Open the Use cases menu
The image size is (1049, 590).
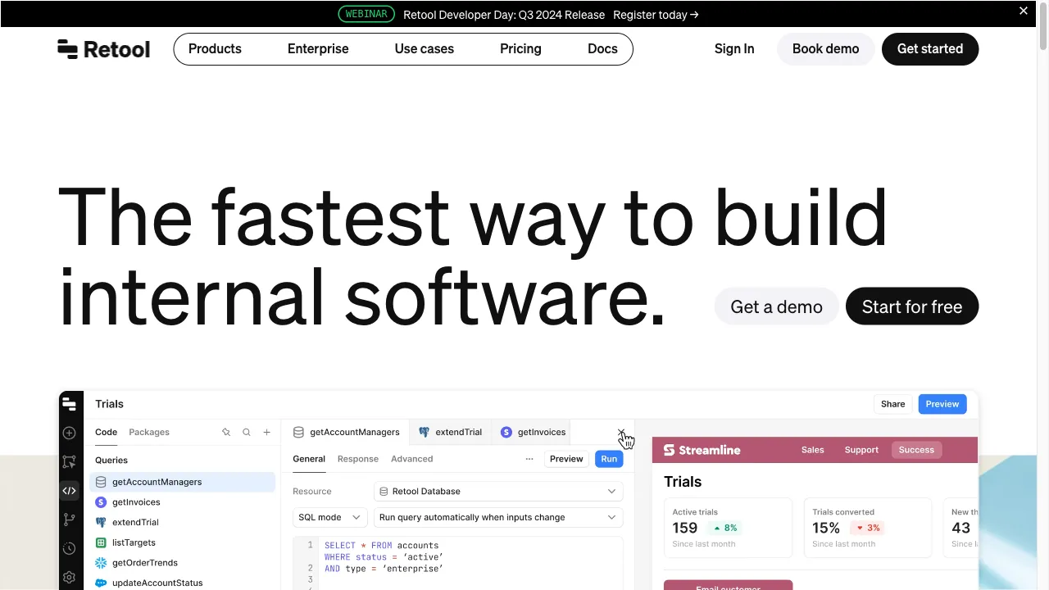click(x=425, y=49)
